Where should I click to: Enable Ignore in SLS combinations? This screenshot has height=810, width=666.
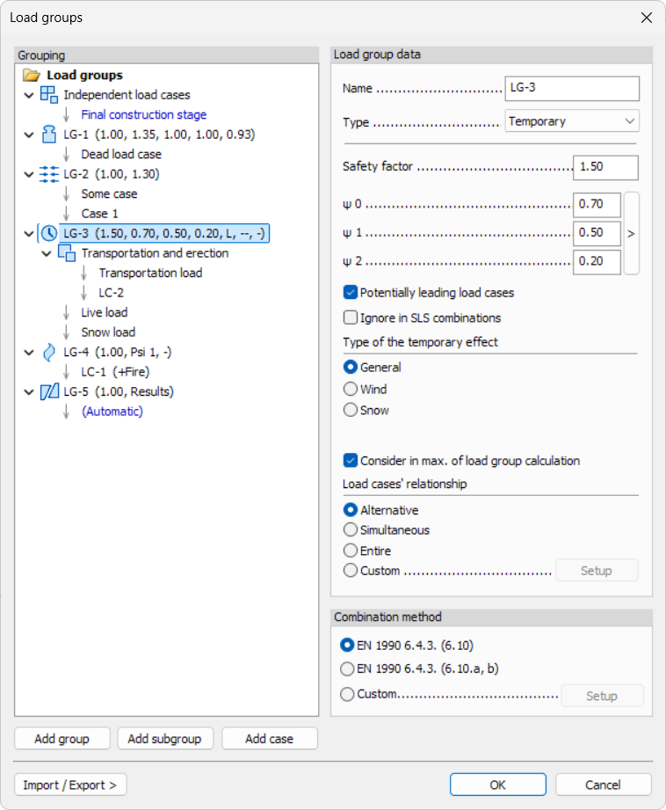pyautogui.click(x=351, y=317)
